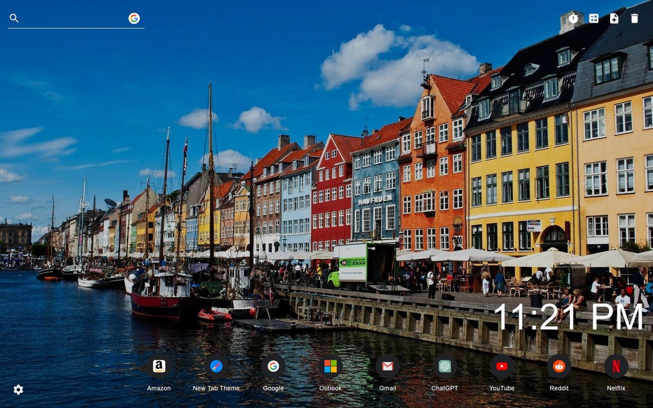The image size is (653, 408).
Task: Switch search engine via Google logo
Action: tap(134, 18)
